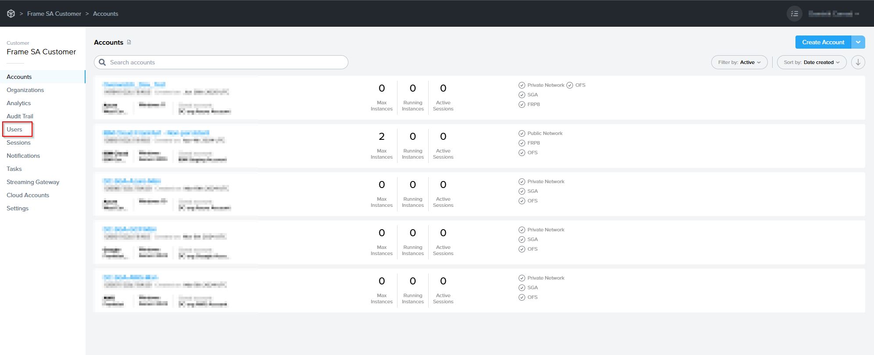
Task: Open Cloud Accounts in sidebar
Action: coord(28,195)
